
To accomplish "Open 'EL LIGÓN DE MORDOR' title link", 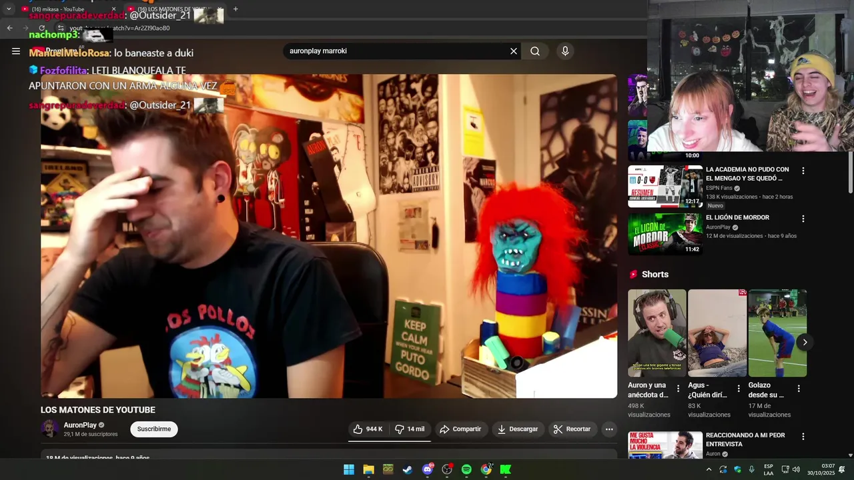I will tap(737, 217).
